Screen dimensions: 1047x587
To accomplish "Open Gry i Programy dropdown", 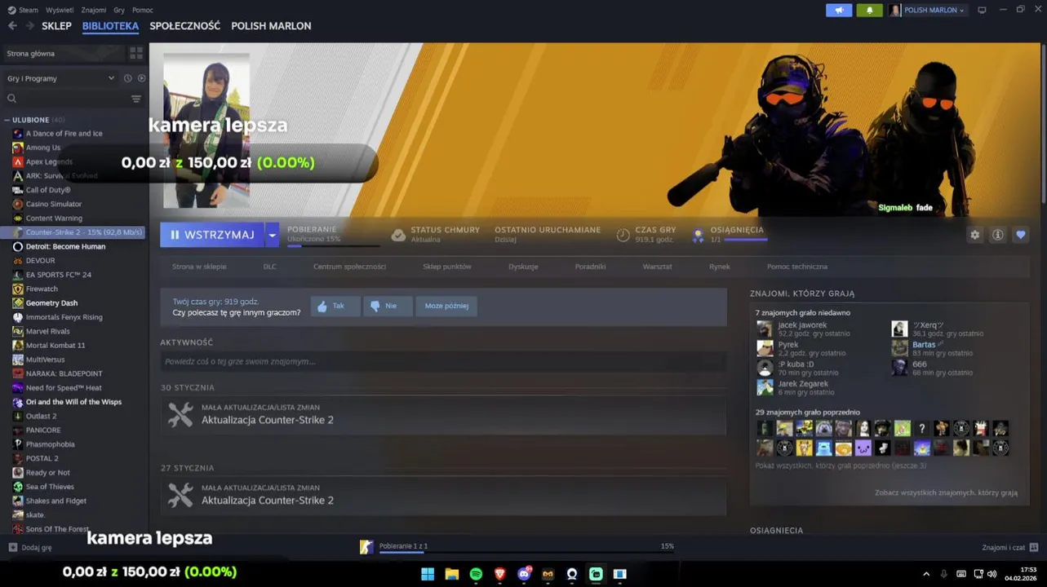I will 61,78.
